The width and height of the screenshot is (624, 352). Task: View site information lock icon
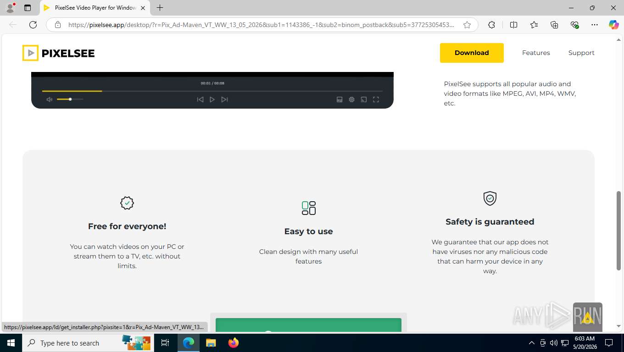click(x=58, y=25)
